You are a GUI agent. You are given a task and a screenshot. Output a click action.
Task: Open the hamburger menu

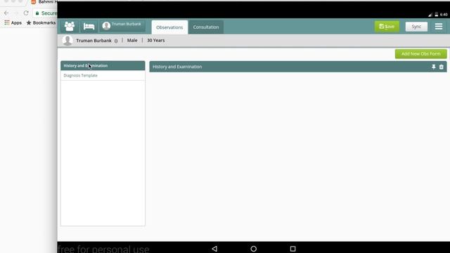439,27
